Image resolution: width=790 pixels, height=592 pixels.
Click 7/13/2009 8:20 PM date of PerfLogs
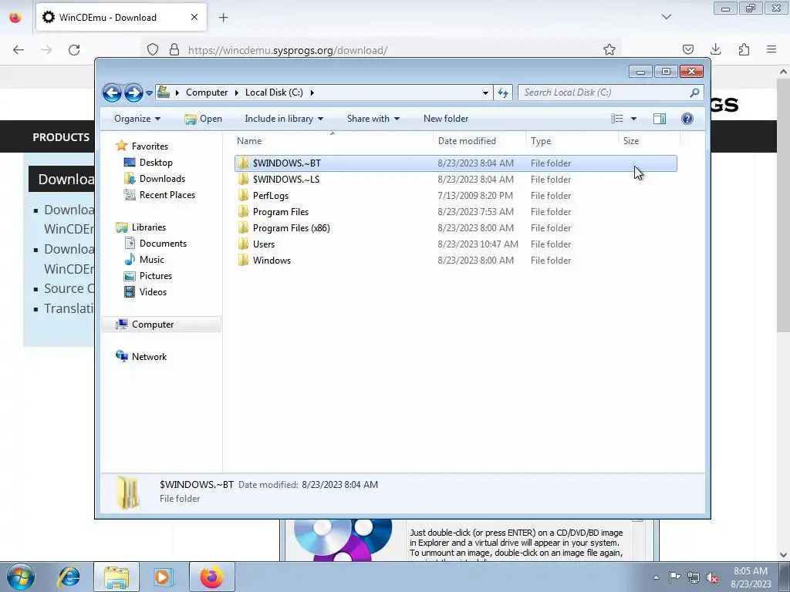475,195
